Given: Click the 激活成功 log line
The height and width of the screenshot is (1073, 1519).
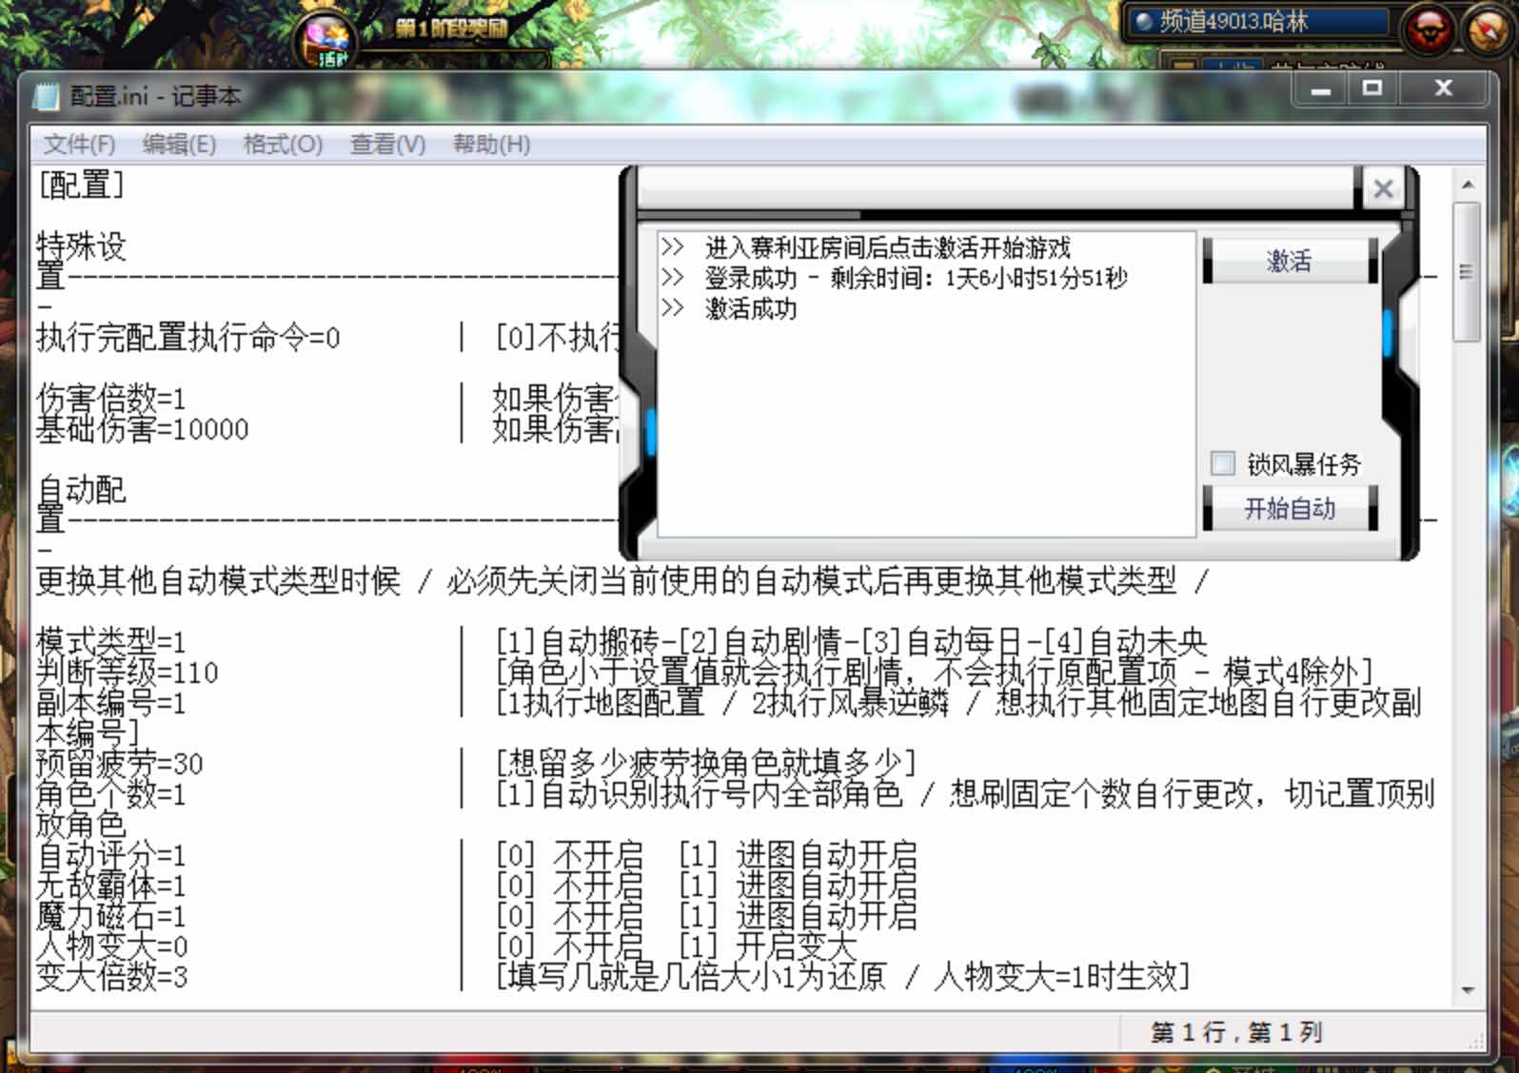Looking at the screenshot, I should pos(750,308).
